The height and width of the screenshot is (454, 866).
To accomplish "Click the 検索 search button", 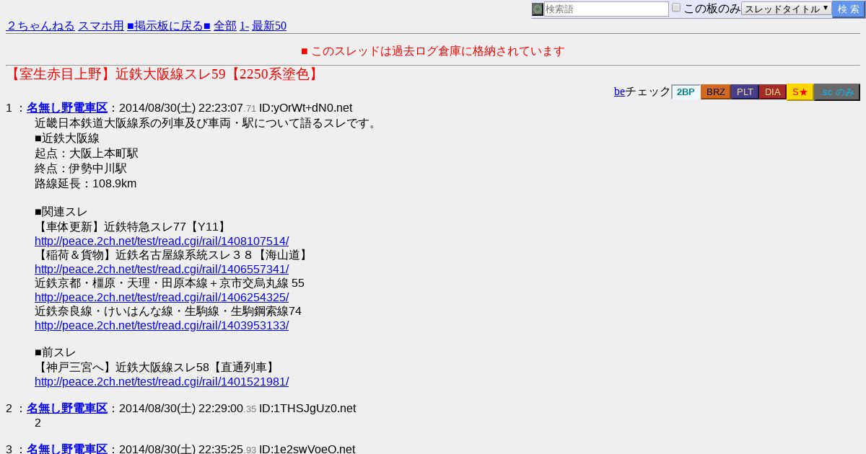I will [x=848, y=9].
